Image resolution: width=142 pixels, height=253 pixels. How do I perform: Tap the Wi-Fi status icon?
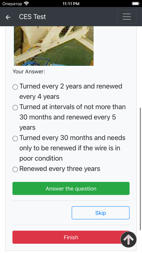pos(26,4)
